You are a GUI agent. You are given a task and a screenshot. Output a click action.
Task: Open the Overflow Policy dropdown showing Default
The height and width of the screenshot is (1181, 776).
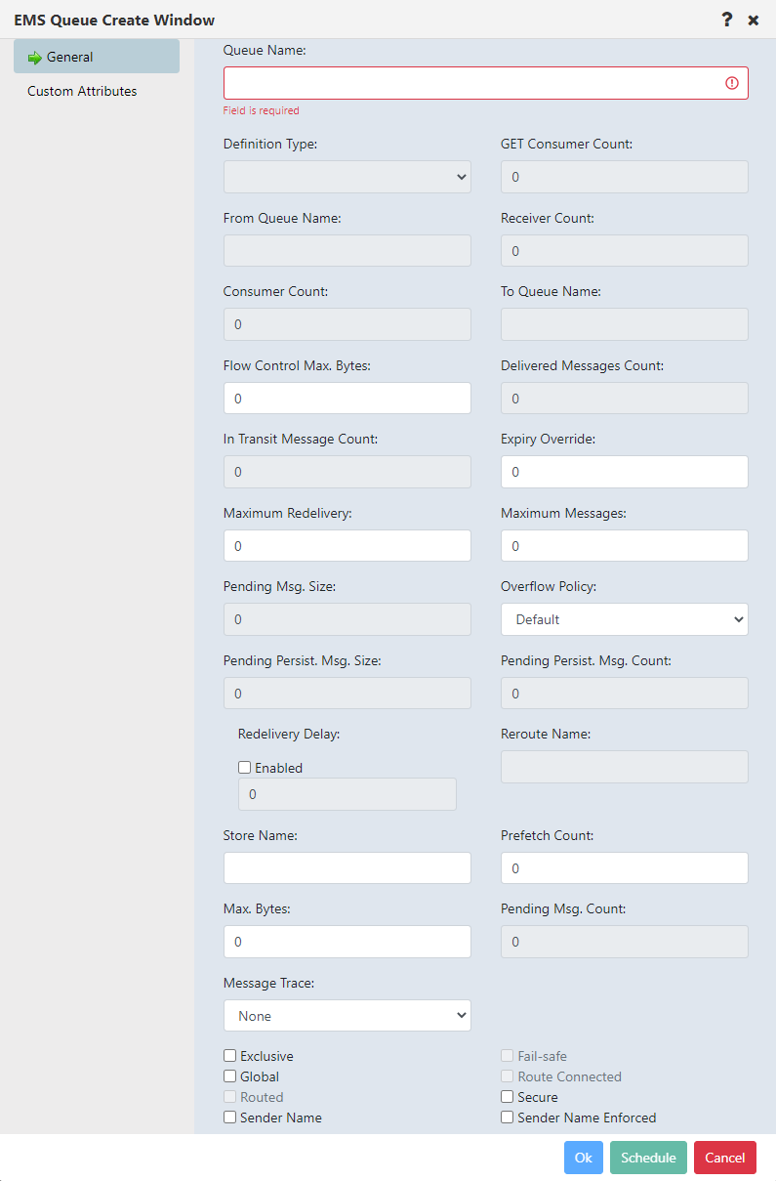624,618
